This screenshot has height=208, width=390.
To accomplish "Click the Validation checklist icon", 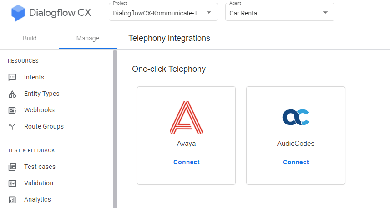I will coord(12,183).
